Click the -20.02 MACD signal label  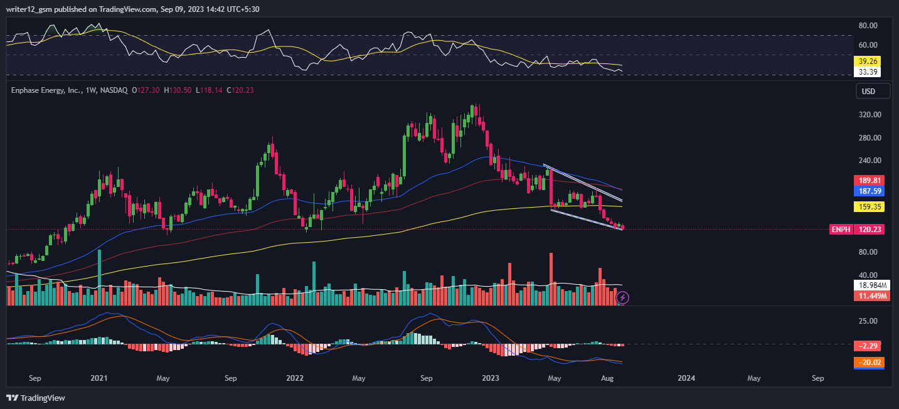(869, 362)
